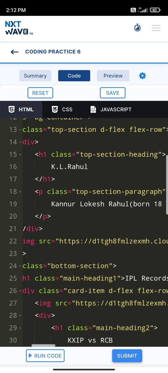Viewport: 168px width, 373px height.
Task: Click the 'main-heading2' class value
Action: point(123,328)
